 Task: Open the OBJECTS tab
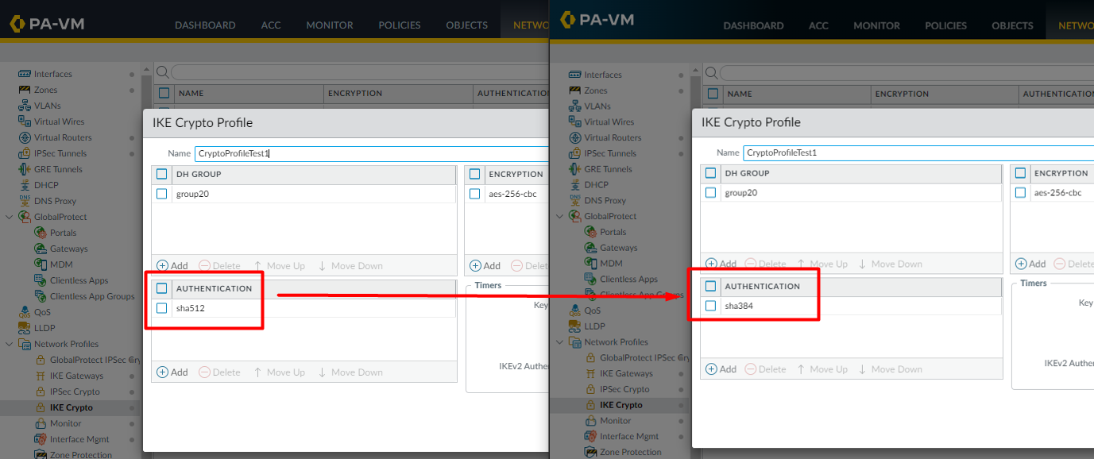point(466,25)
